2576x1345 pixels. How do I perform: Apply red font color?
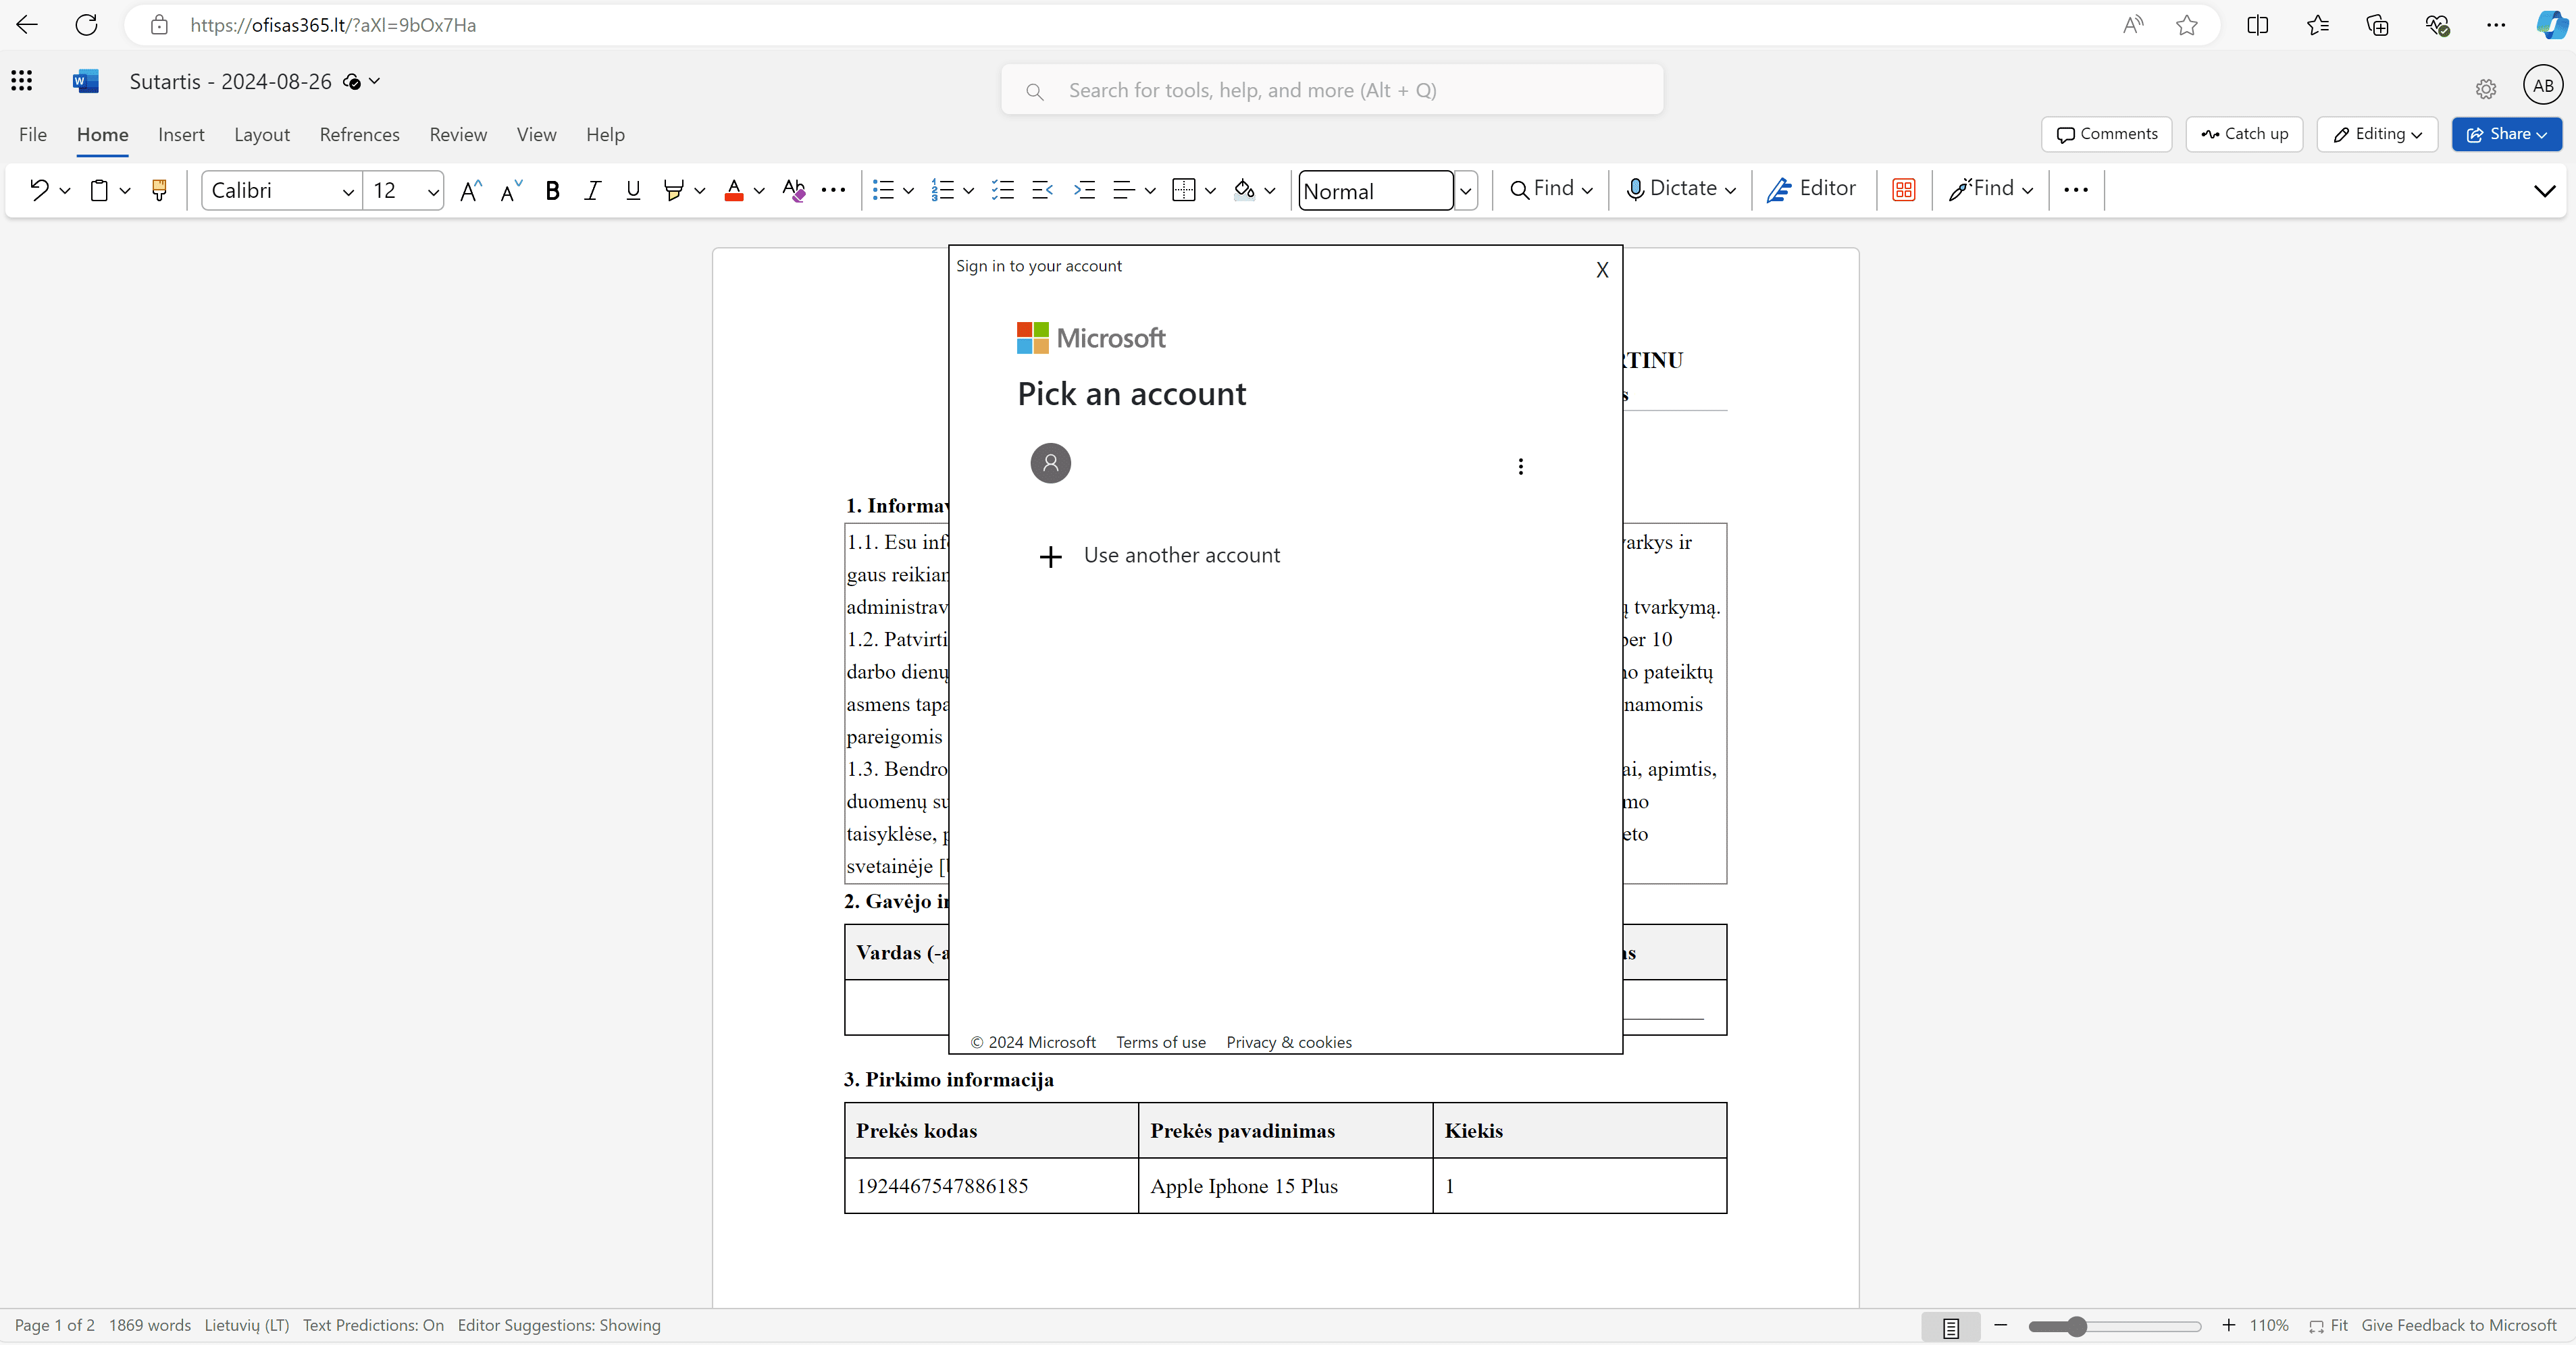[734, 190]
